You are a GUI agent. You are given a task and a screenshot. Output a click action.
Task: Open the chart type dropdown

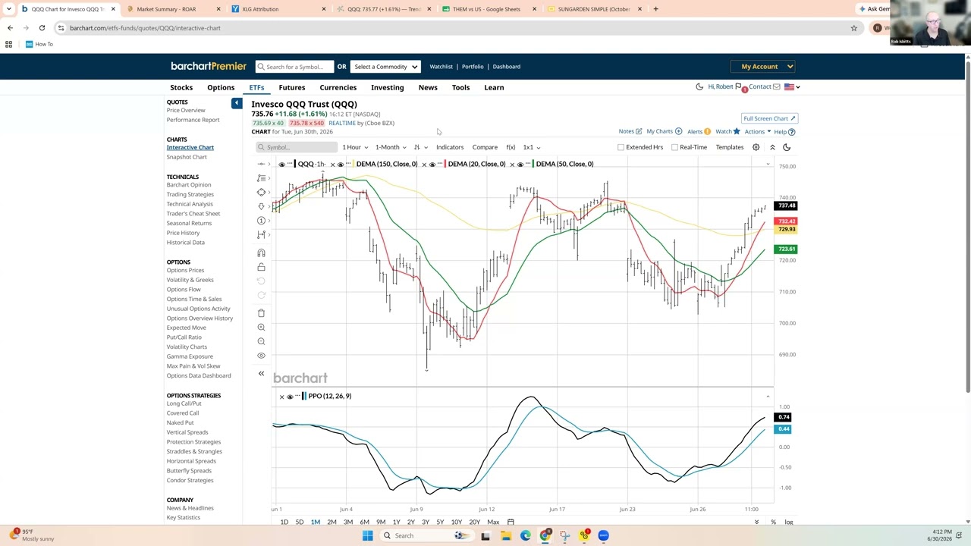click(420, 147)
